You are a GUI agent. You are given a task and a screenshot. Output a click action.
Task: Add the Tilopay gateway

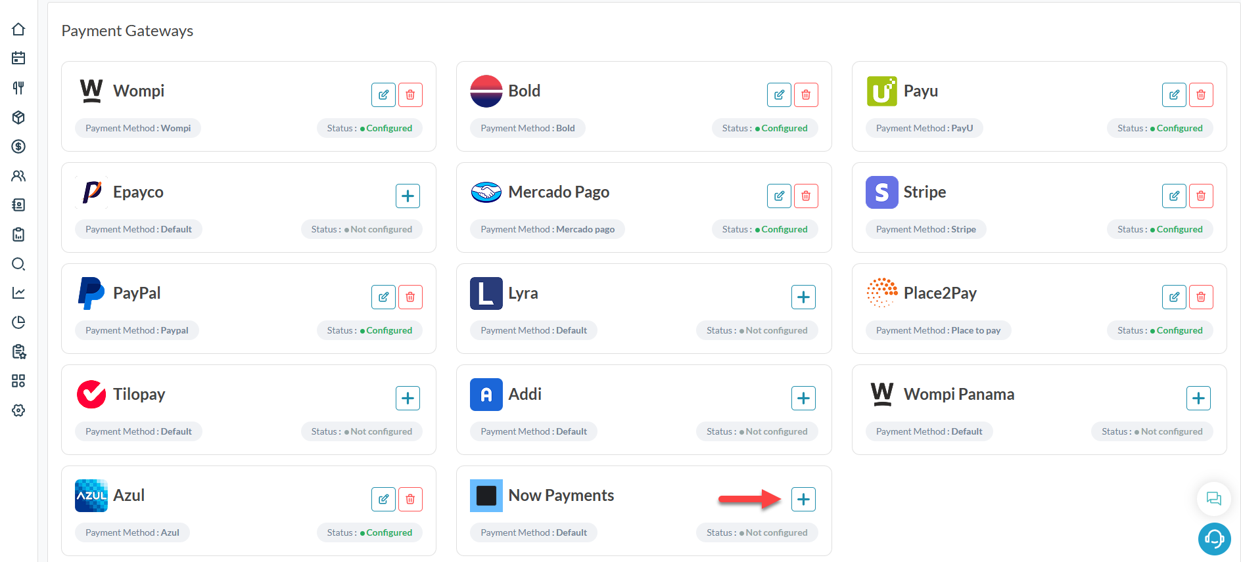click(x=408, y=398)
